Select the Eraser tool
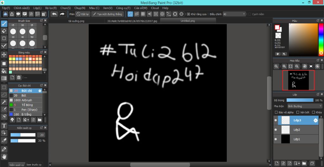The image size is (324, 167). pyautogui.click(x=4, y=31)
